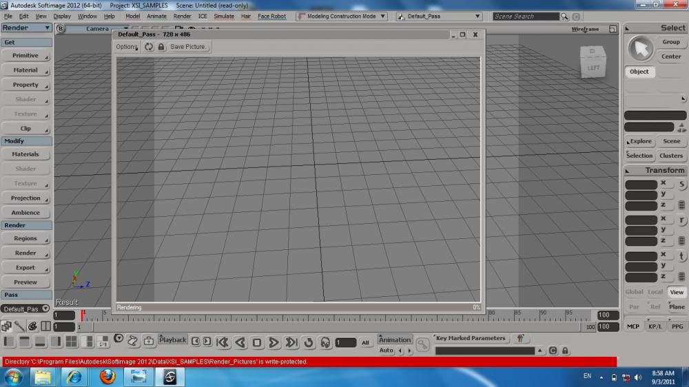Screen dimensions: 689x387
Task: Open the Render toolbar selector dropdown
Action: [x=26, y=28]
